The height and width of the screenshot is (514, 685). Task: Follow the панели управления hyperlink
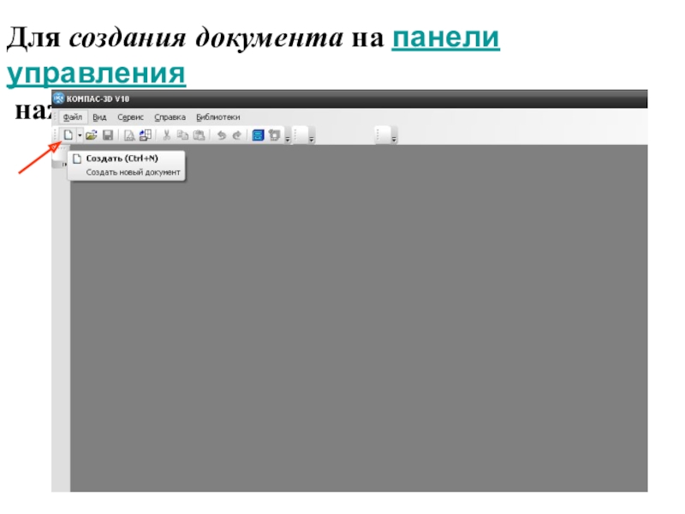(253, 55)
